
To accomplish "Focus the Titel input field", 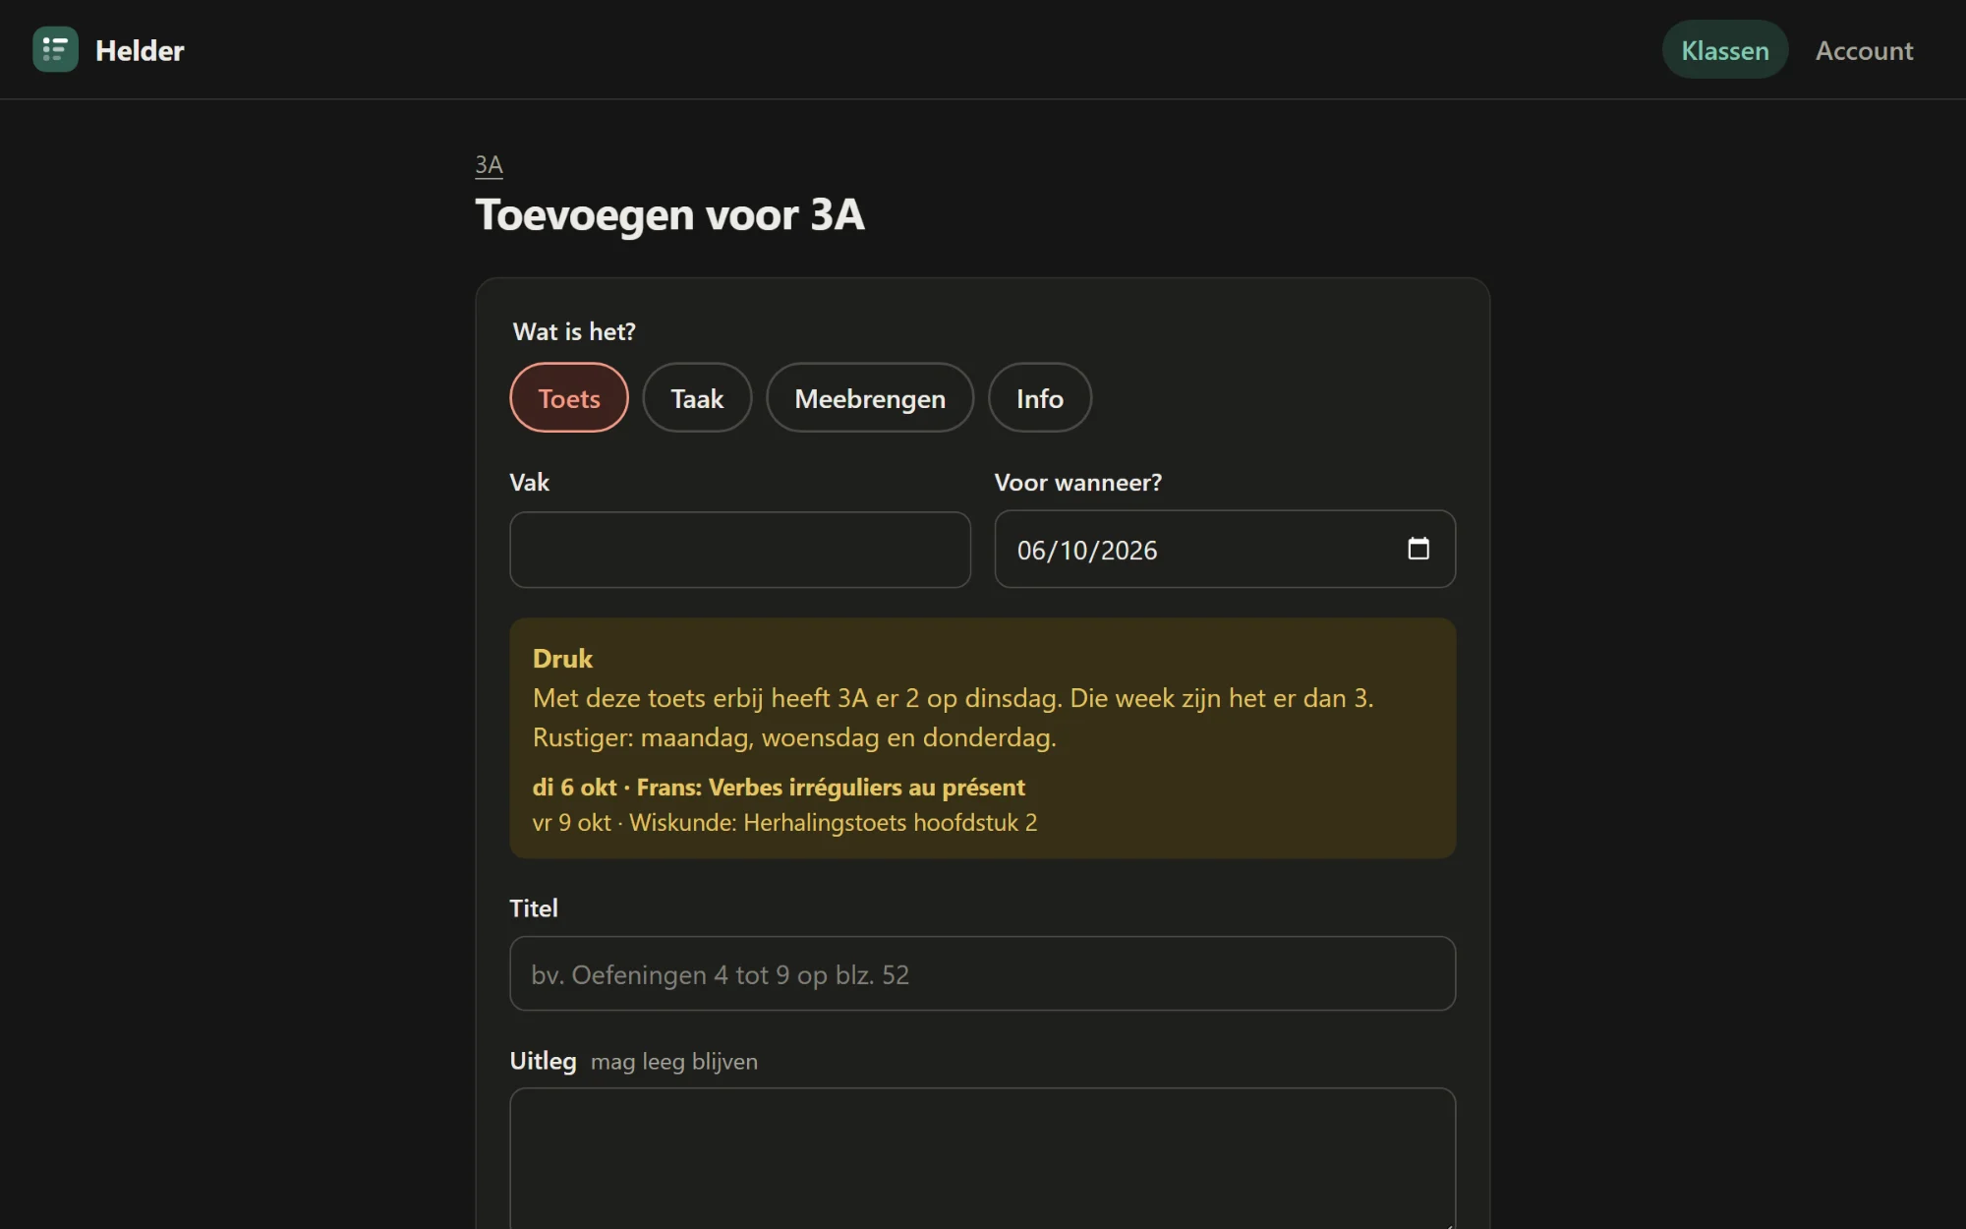I will pos(983,973).
